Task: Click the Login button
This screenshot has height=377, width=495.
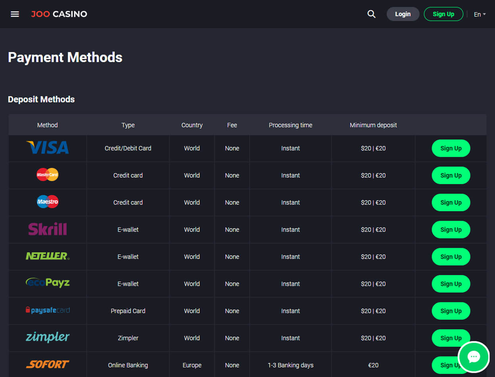Action: point(403,14)
